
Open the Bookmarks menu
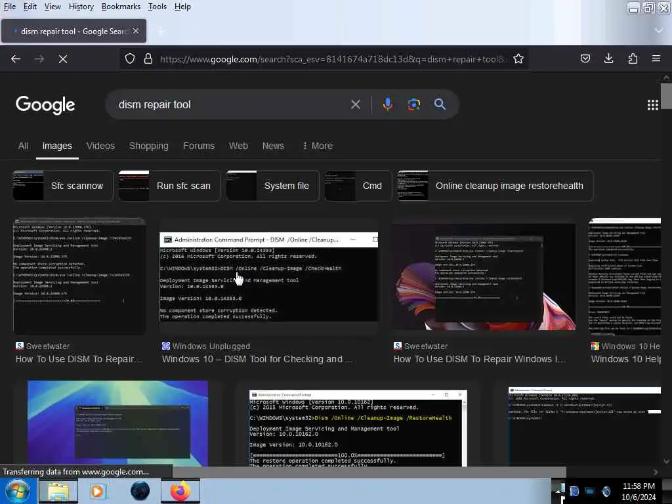pyautogui.click(x=121, y=7)
